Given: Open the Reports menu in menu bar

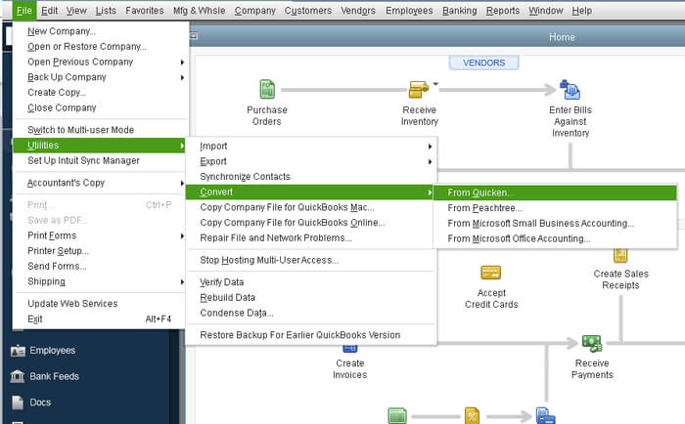Looking at the screenshot, I should [x=502, y=10].
